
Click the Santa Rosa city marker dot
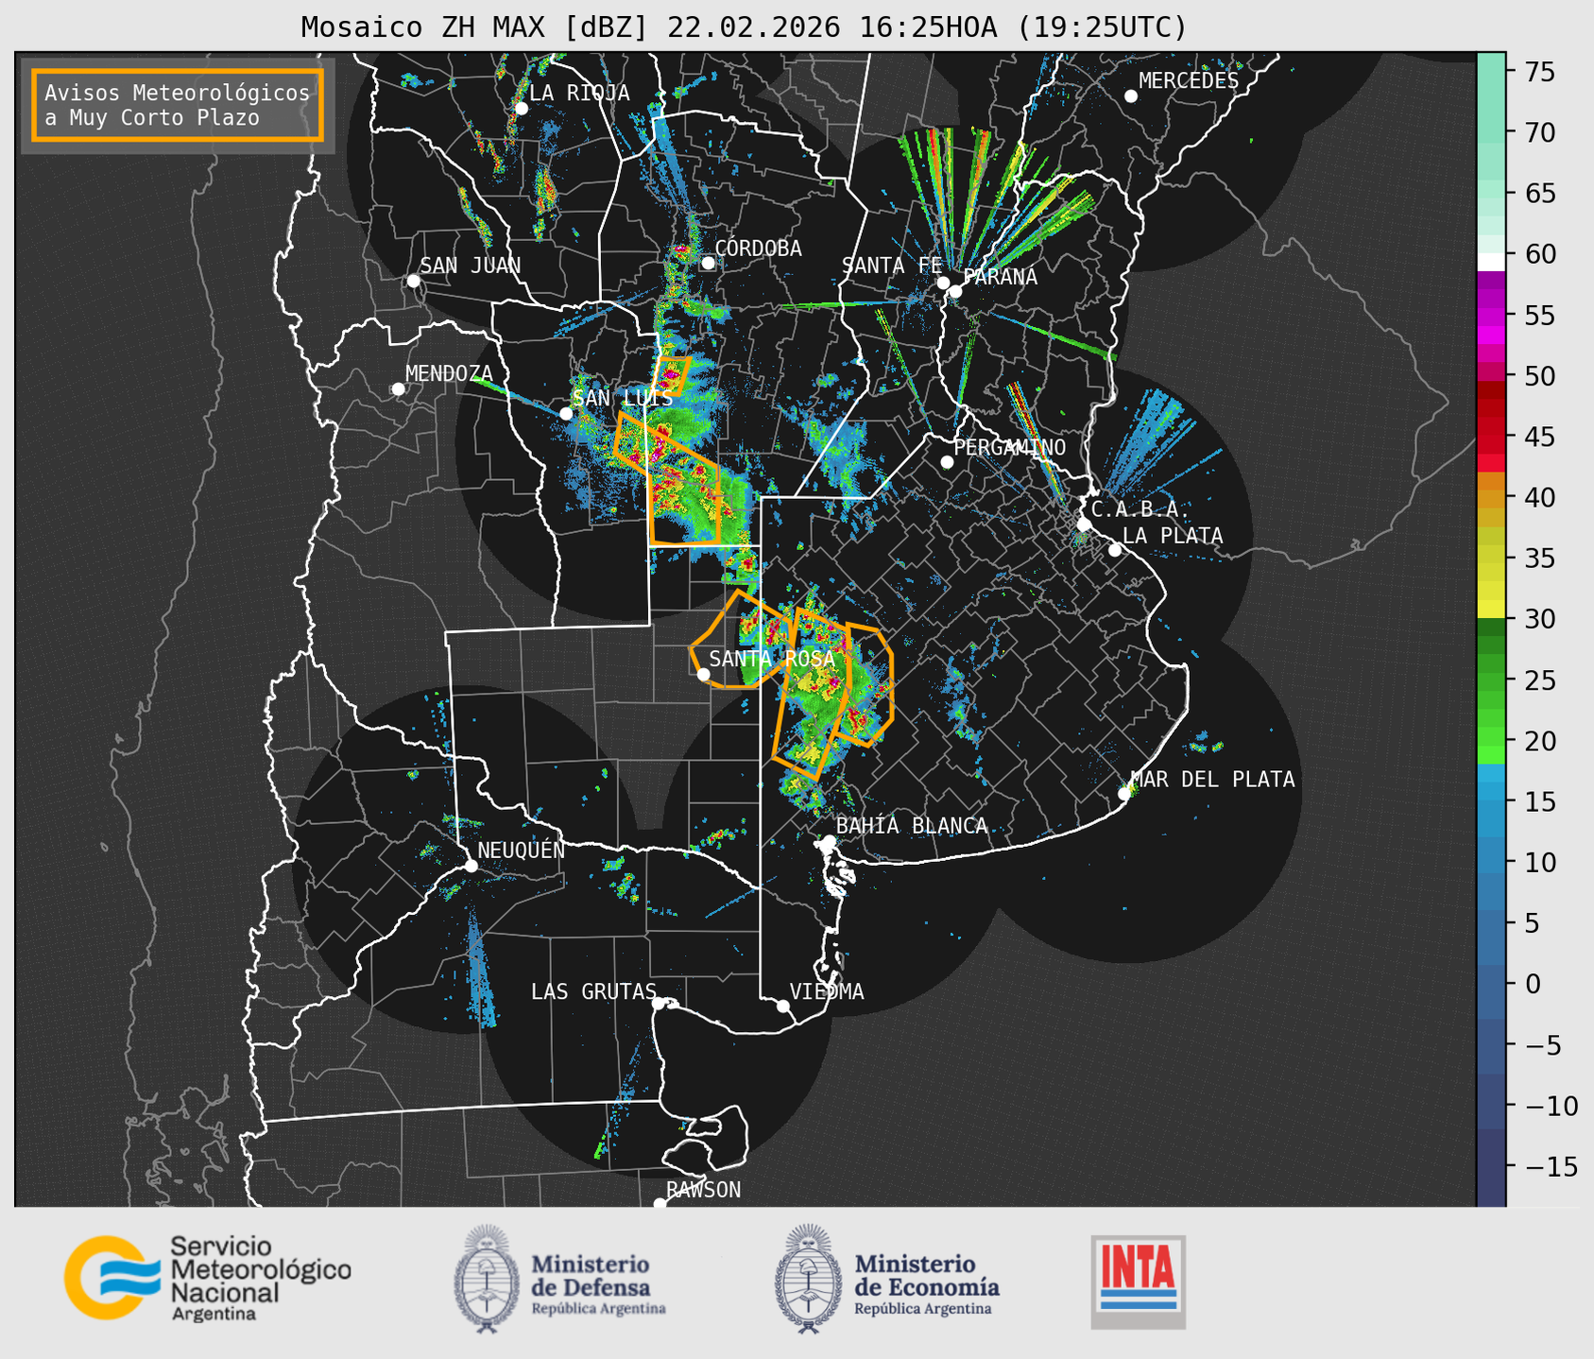(703, 674)
